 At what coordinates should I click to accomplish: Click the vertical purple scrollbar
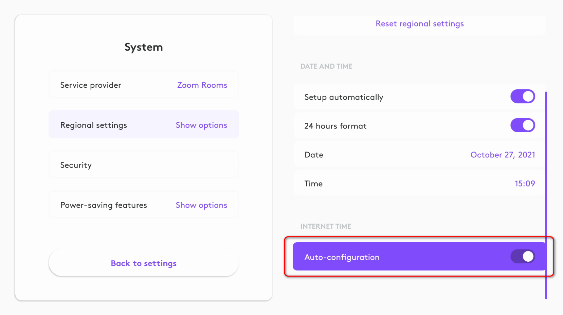pyautogui.click(x=546, y=195)
